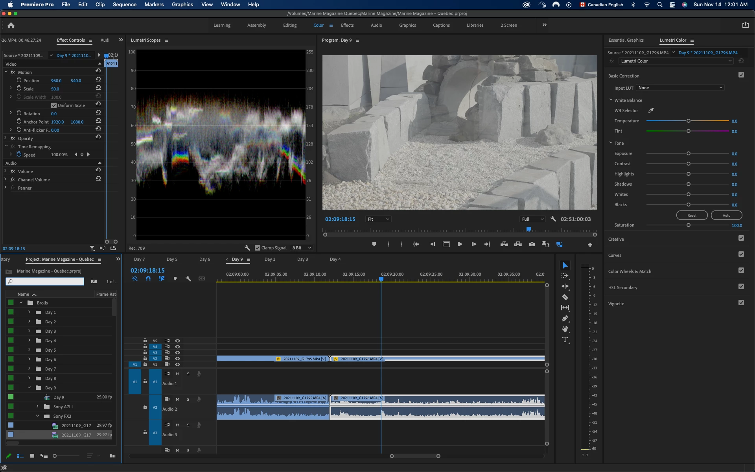Click the Reset tone button
Viewport: 755px width, 472px height.
pyautogui.click(x=692, y=215)
